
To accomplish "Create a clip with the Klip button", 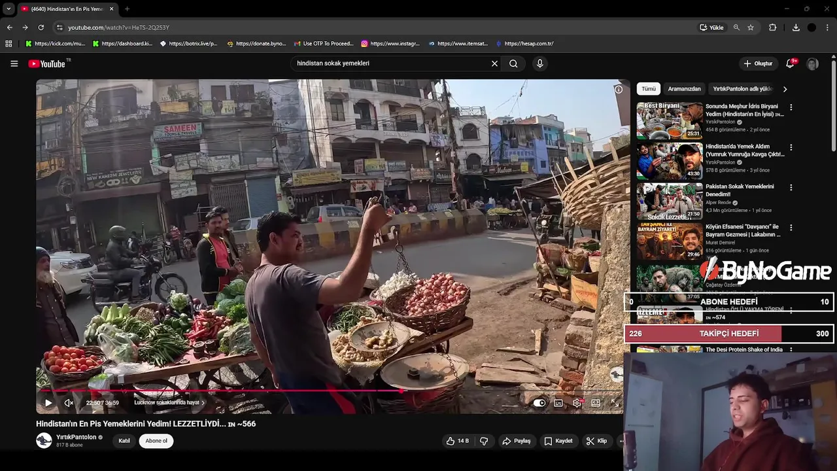I will 596,441.
